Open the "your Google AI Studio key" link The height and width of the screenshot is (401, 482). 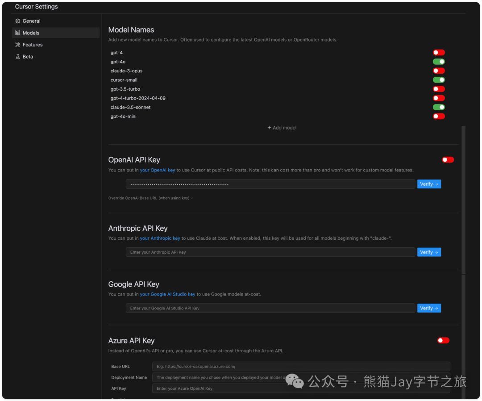click(x=167, y=294)
